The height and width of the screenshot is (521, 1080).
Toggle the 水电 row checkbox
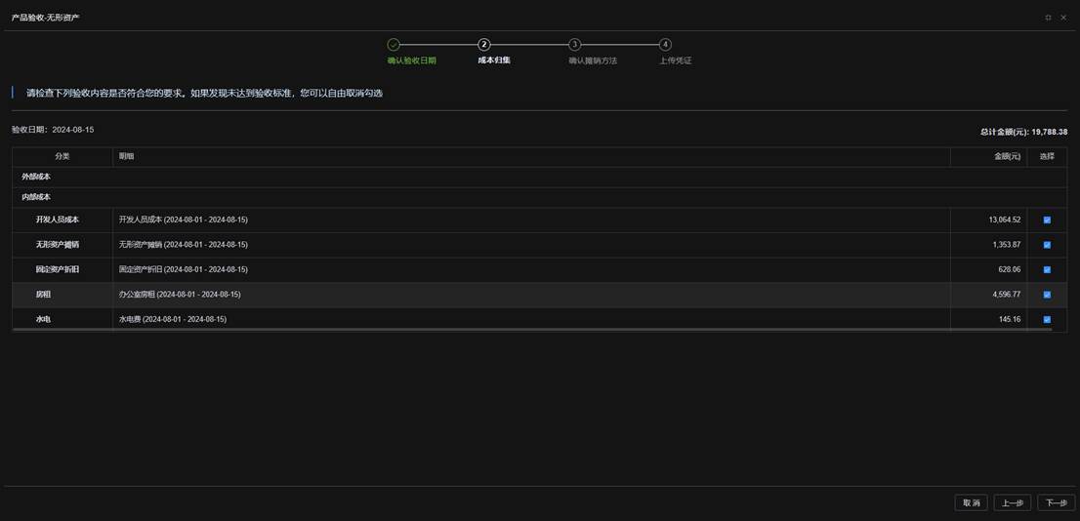coord(1047,320)
